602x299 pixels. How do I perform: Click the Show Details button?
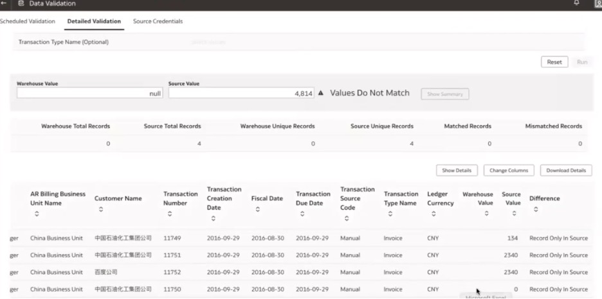click(x=457, y=171)
